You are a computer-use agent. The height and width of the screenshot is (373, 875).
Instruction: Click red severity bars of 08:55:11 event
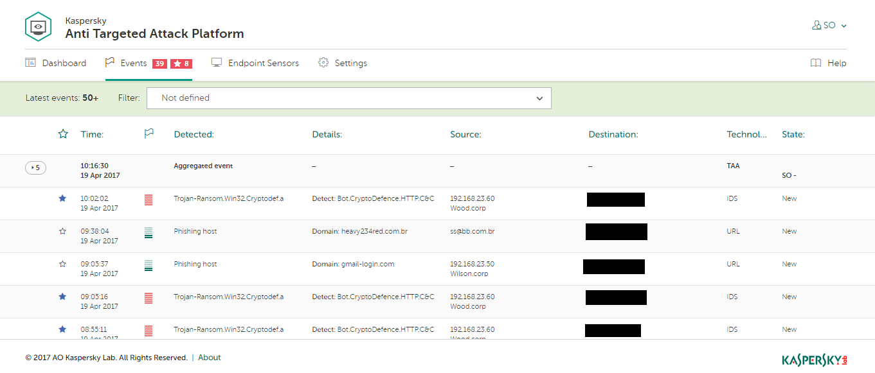point(149,331)
